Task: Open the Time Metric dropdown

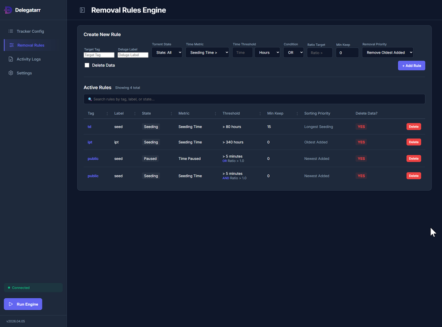Action: click(207, 53)
